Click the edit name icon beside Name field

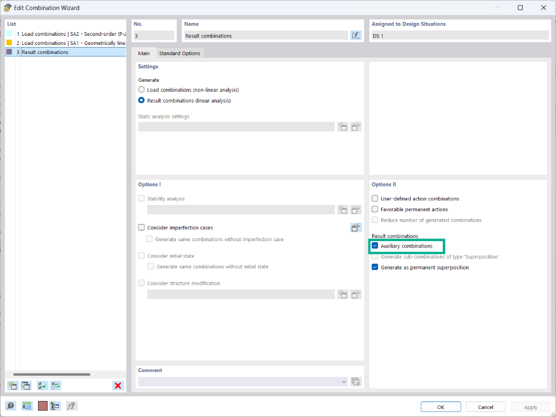click(x=356, y=35)
